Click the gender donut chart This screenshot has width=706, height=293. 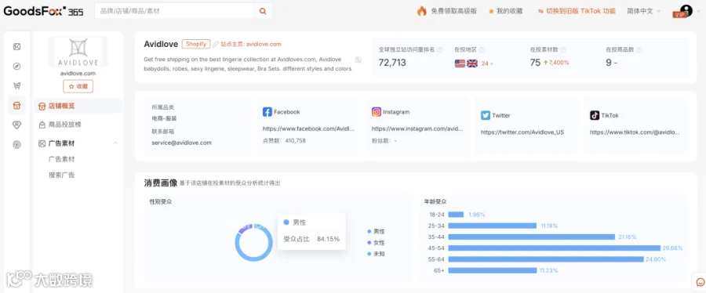(x=253, y=243)
